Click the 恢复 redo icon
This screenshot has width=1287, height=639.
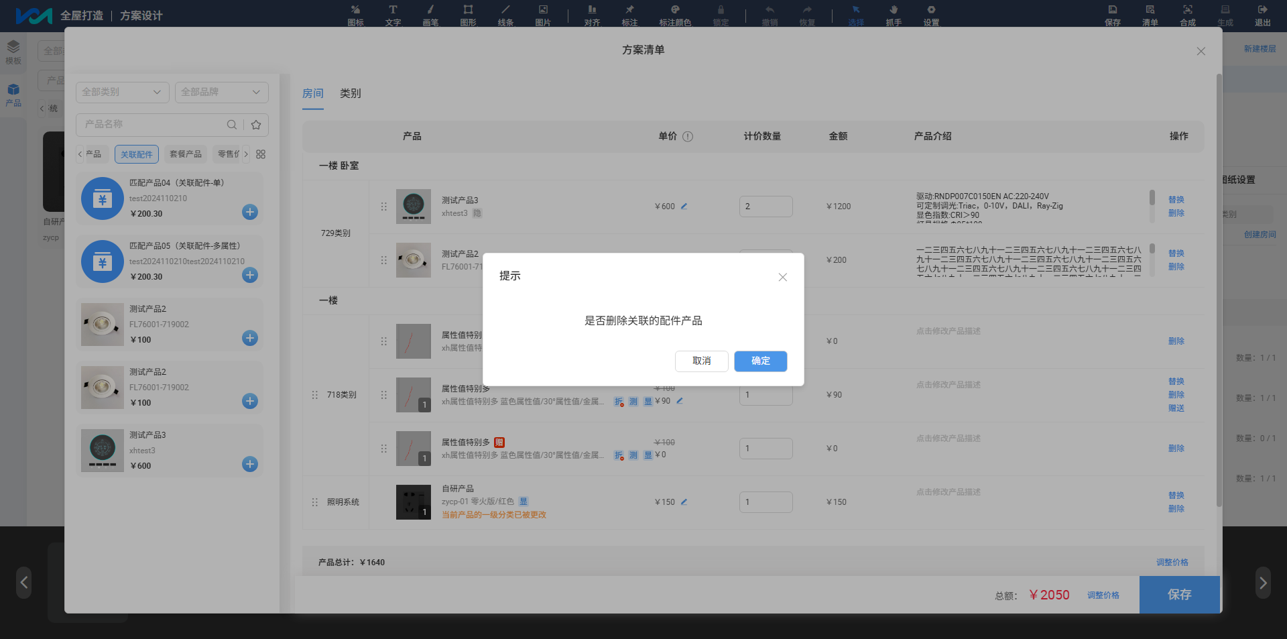[807, 15]
